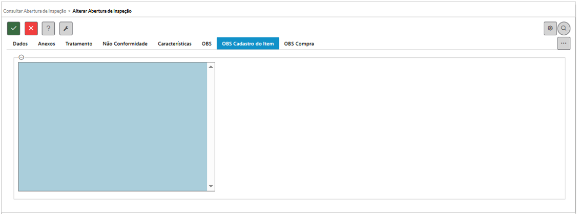577x214 pixels.
Task: Go back to Consultar Abertura de Inspeção
Action: tap(35, 11)
